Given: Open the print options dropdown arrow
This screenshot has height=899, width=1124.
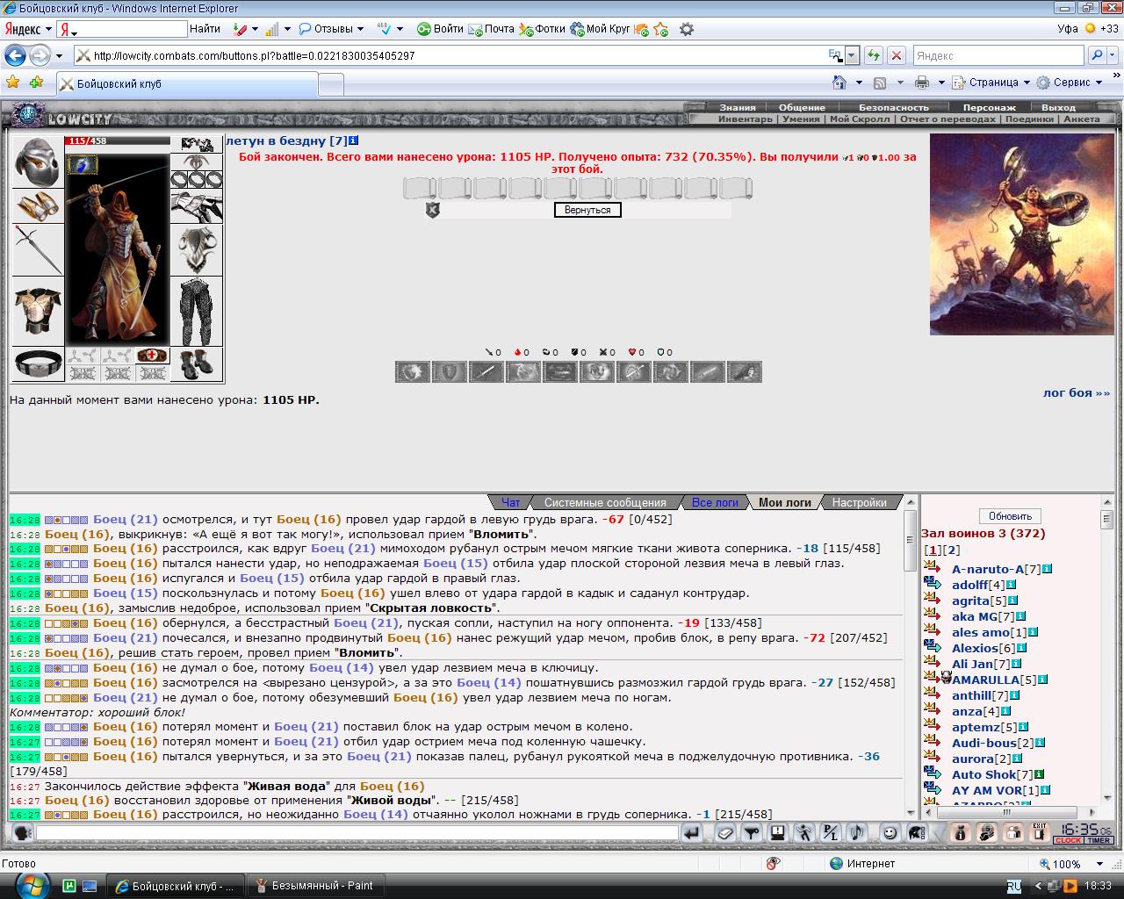Looking at the screenshot, I should [x=940, y=83].
